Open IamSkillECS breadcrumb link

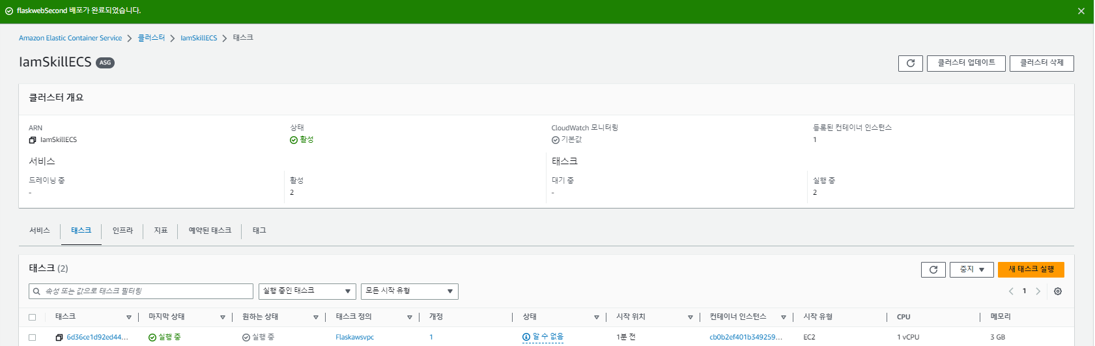tap(199, 38)
